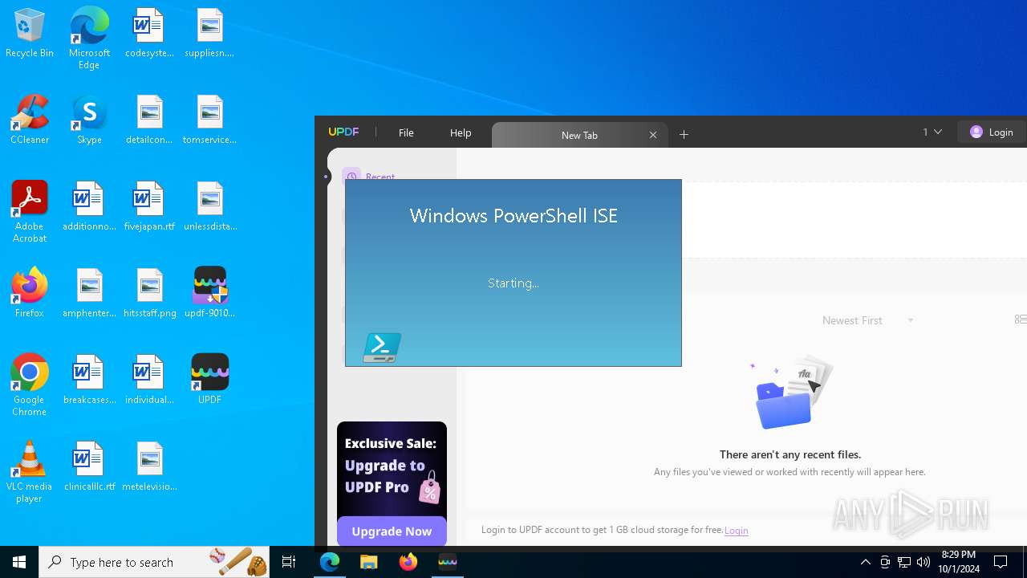
Task: Select the detailcon image file
Action: tap(149, 120)
